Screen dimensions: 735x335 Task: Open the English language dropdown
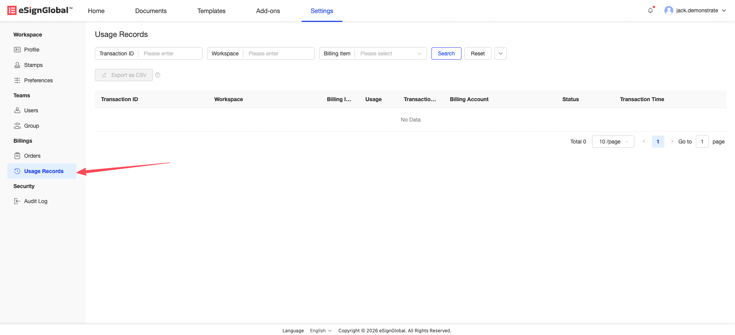click(x=321, y=331)
